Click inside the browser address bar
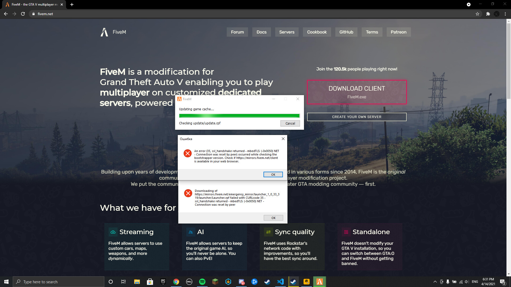The height and width of the screenshot is (287, 511). [x=106, y=14]
